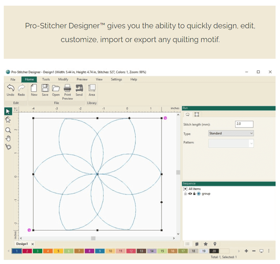Open the Pattern dropdown
Viewport: 280px width, 264px height.
tap(231, 143)
